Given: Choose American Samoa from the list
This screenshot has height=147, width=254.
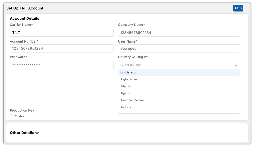Looking at the screenshot, I should (x=179, y=100).
